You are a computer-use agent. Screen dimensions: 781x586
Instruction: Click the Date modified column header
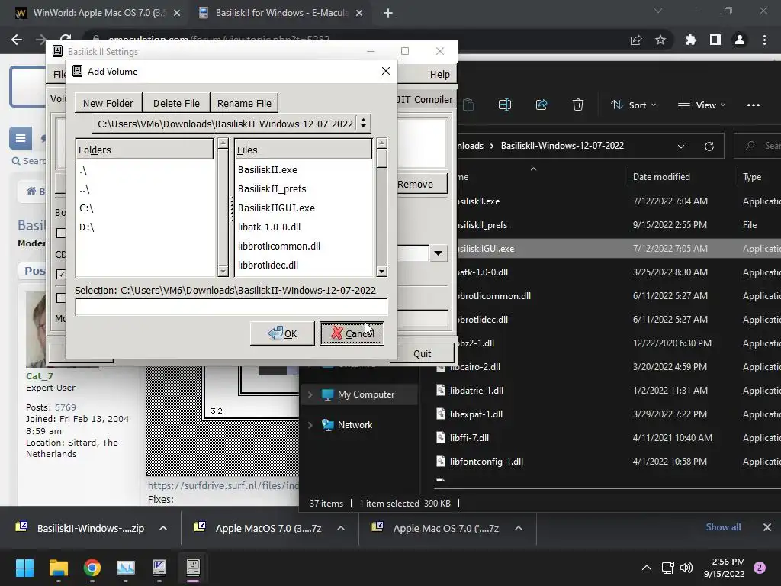661,177
